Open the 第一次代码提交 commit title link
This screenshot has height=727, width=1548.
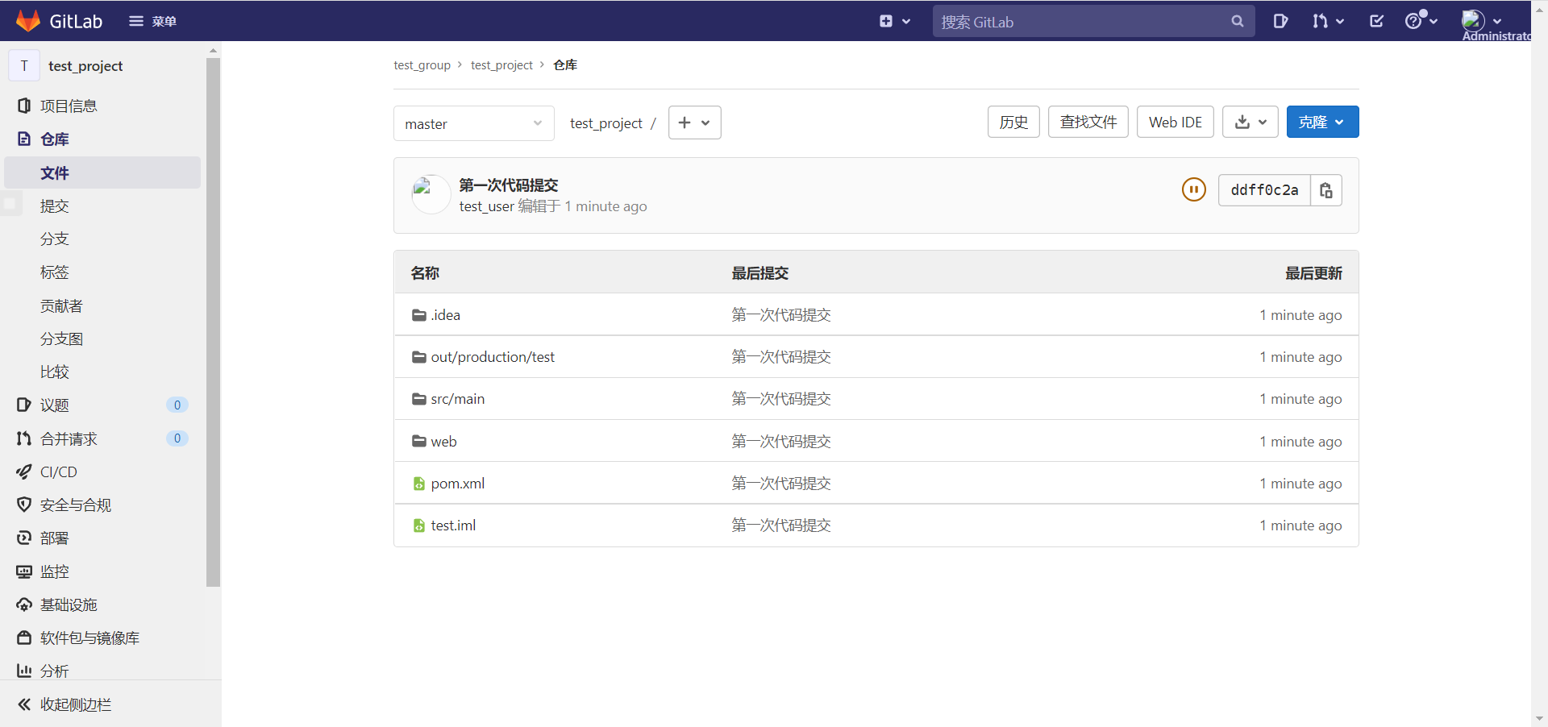point(508,185)
